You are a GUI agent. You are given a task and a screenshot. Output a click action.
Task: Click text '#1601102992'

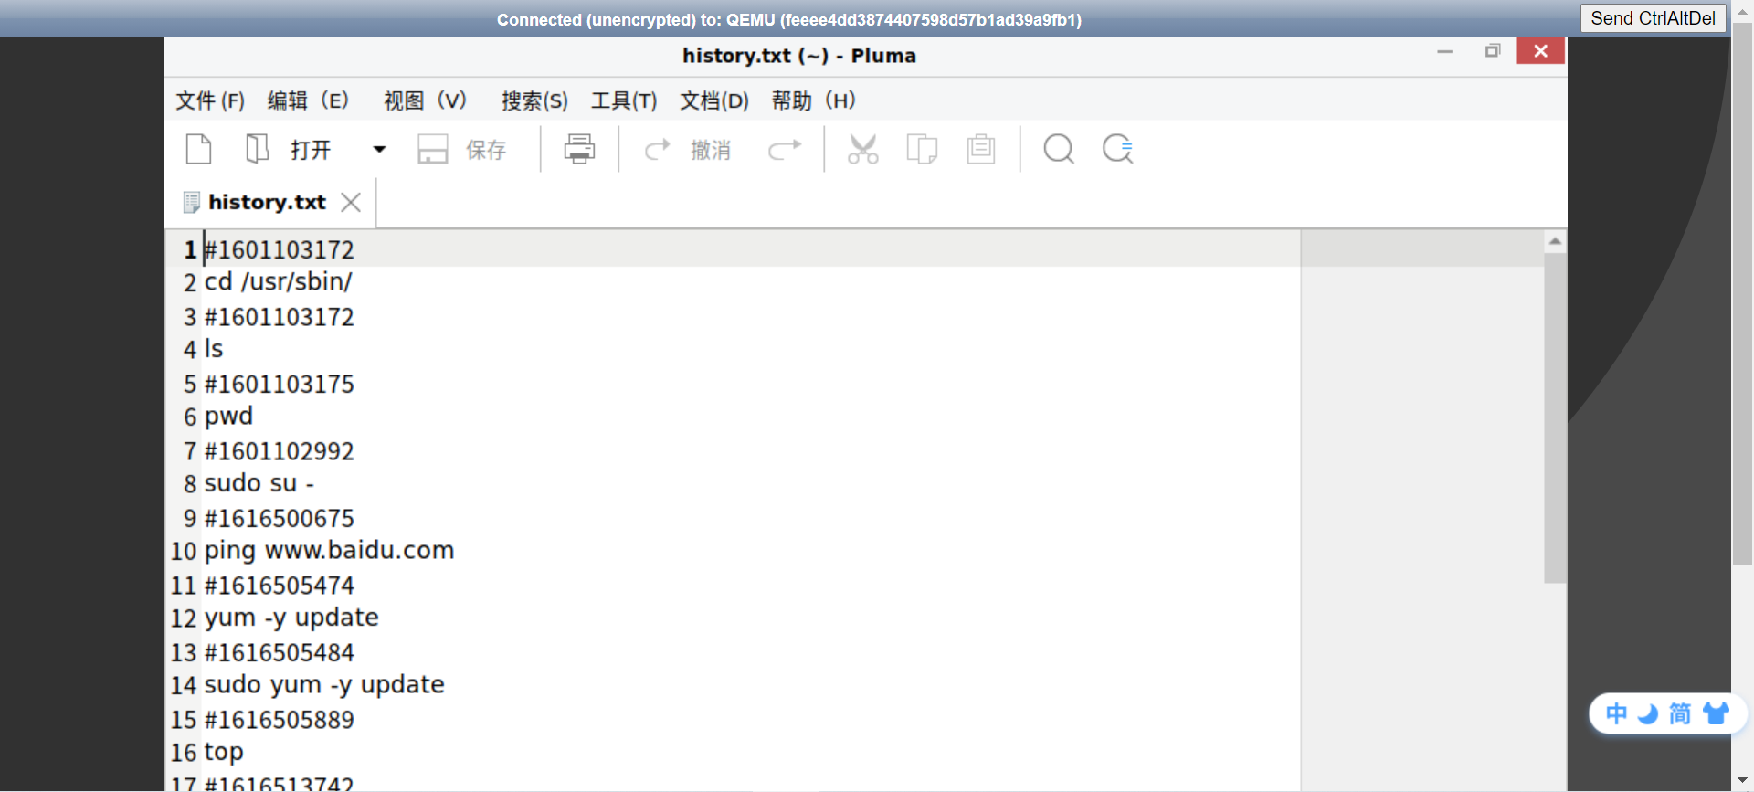(x=279, y=451)
